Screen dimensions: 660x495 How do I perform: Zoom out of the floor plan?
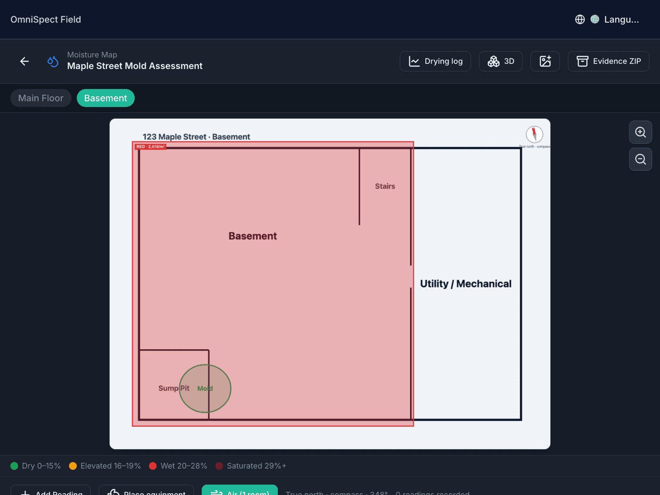click(x=641, y=159)
